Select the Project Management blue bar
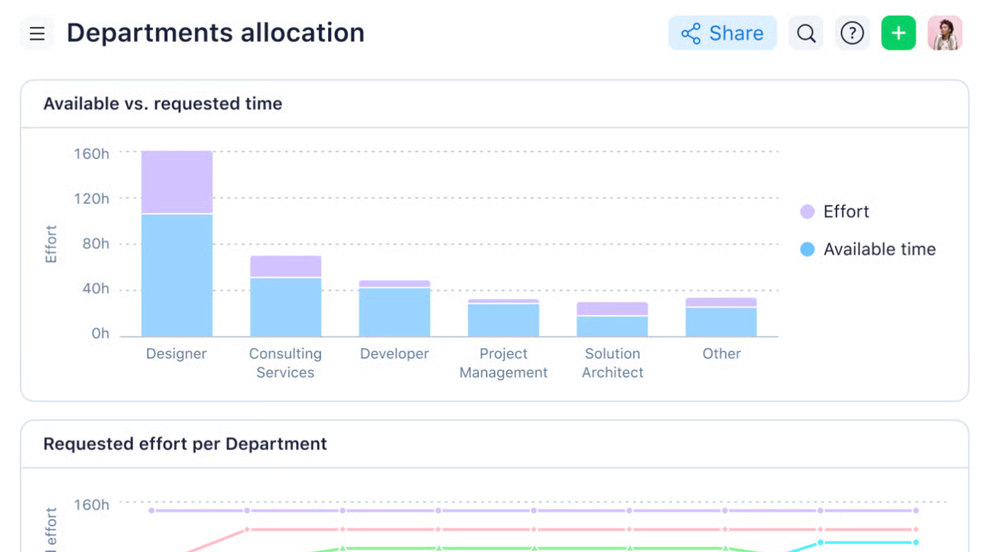The height and width of the screenshot is (552, 983). [503, 321]
